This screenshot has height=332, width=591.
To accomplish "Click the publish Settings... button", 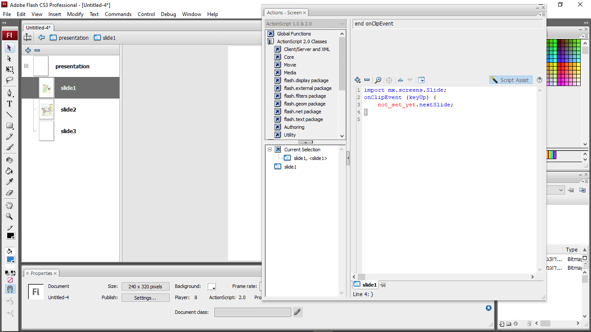I will coord(145,297).
